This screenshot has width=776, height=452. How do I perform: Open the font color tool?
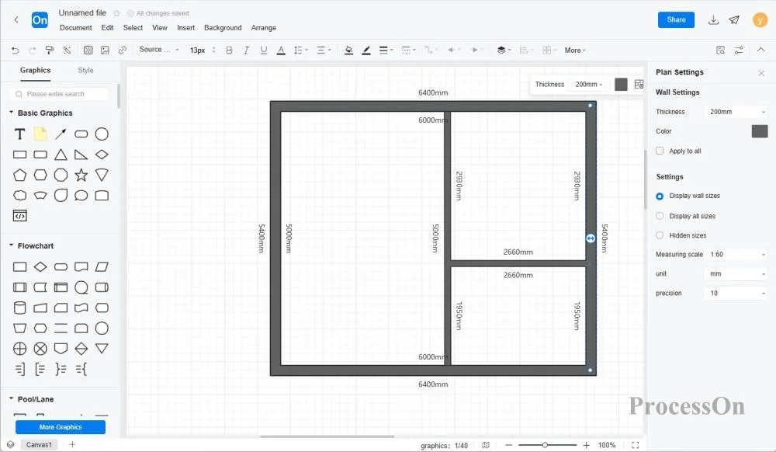pos(281,50)
